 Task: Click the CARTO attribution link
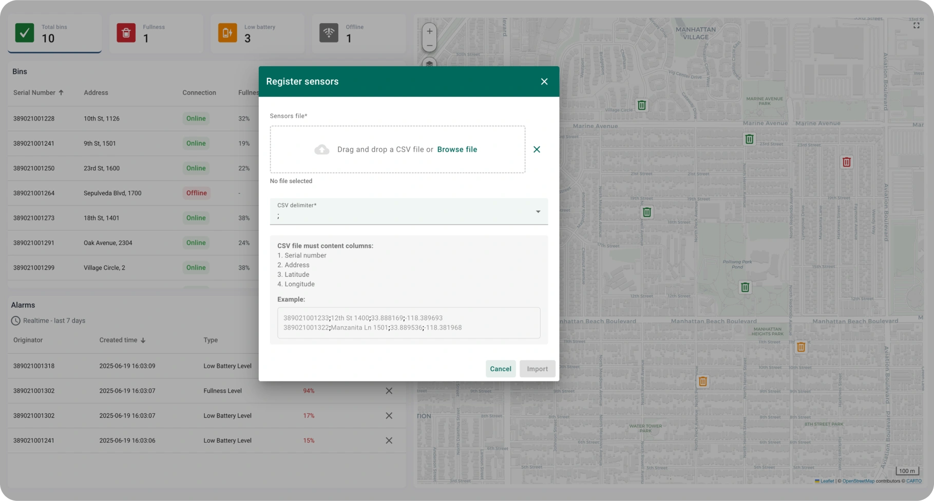point(913,481)
